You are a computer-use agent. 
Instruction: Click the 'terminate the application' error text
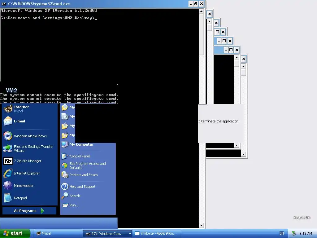219,121
